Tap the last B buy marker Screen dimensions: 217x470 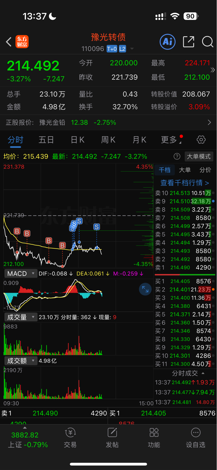pos(62,245)
